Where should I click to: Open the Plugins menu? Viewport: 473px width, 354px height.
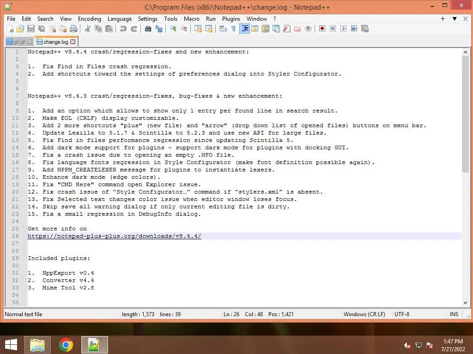[231, 18]
